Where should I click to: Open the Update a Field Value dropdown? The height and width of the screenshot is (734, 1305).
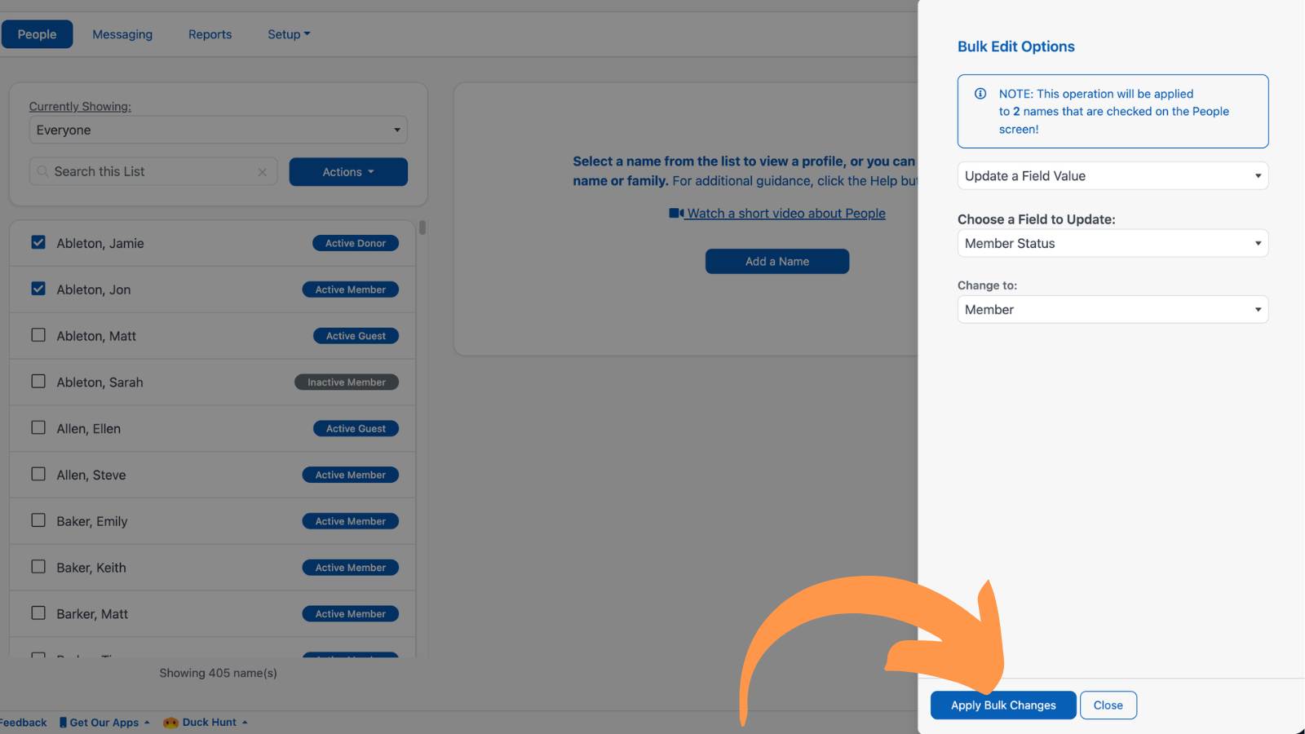point(1113,176)
